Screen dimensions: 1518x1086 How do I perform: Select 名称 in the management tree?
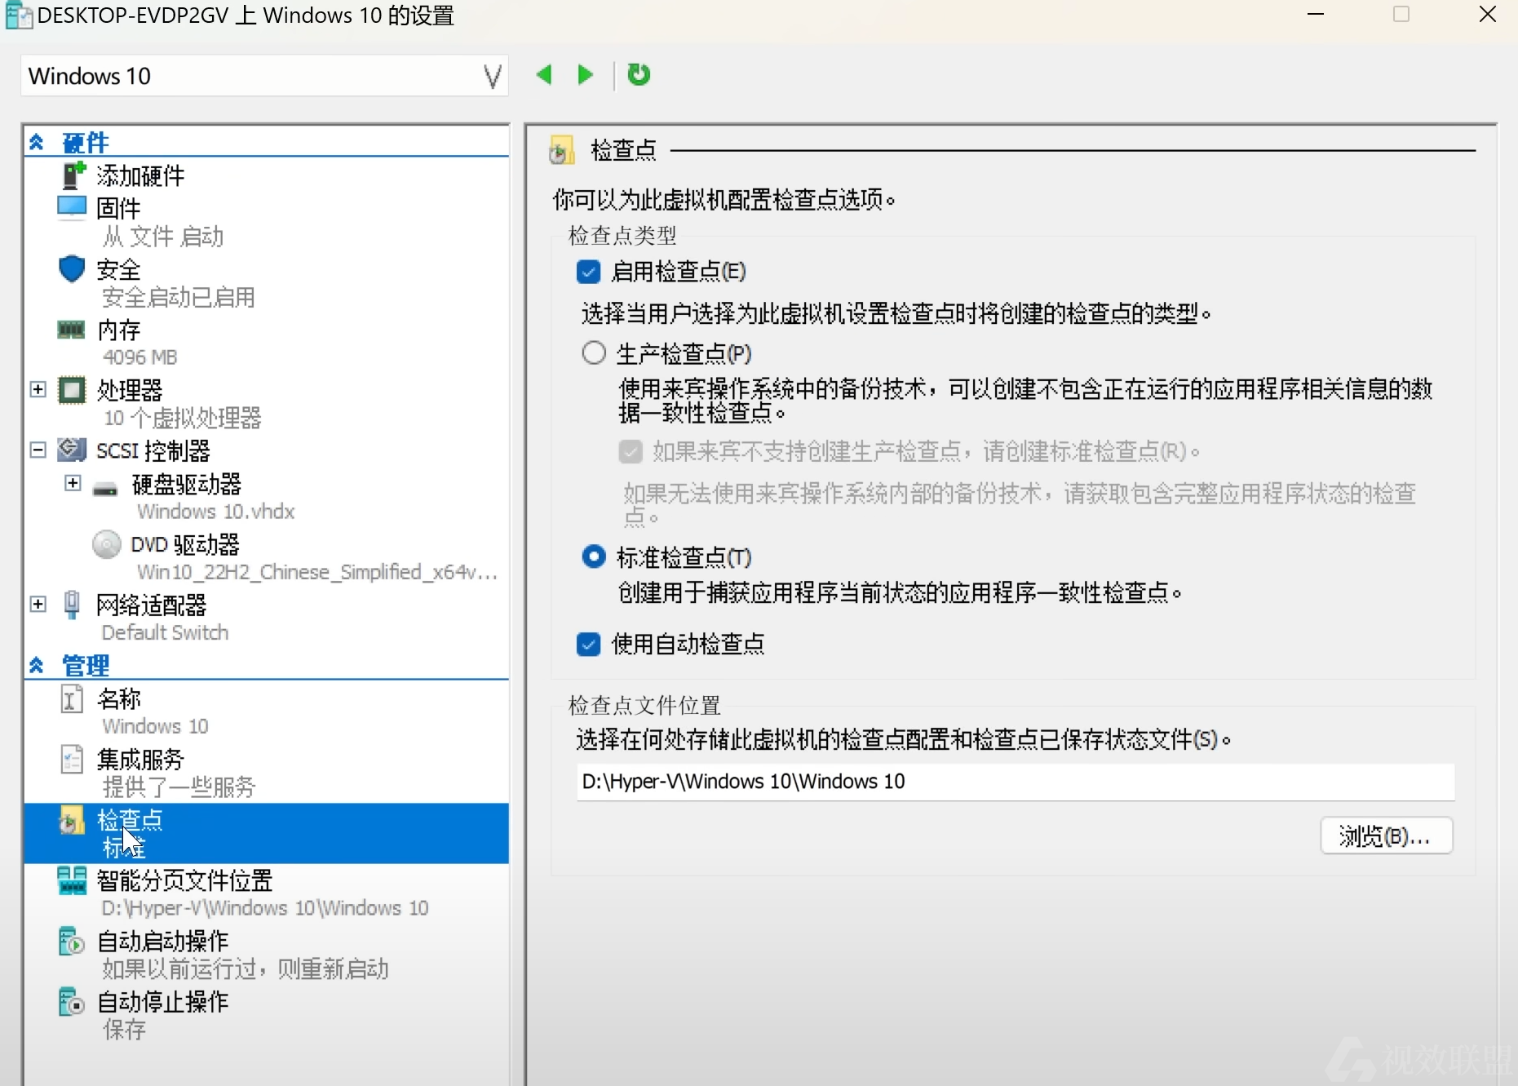(118, 698)
